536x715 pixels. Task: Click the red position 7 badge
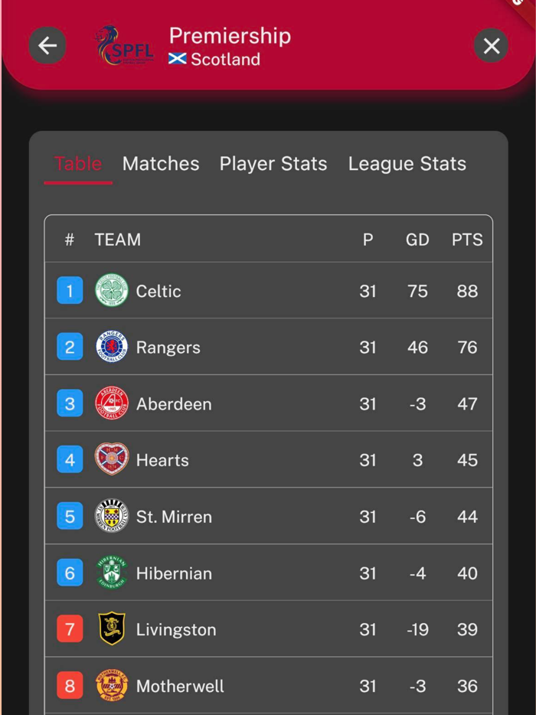[69, 629]
